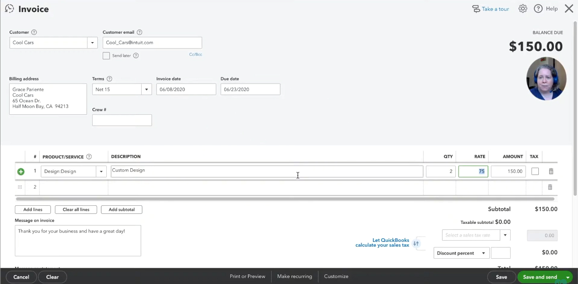
Task: Click the presenter webcam thumbnail
Action: coord(546,79)
